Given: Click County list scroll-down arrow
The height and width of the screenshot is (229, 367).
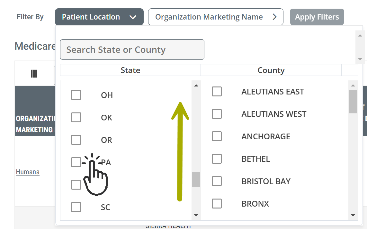Looking at the screenshot, I should coord(353,215).
